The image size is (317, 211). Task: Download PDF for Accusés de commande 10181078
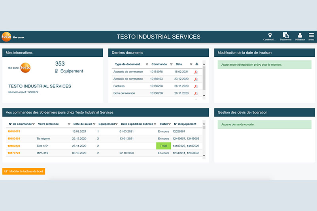[x=196, y=72]
